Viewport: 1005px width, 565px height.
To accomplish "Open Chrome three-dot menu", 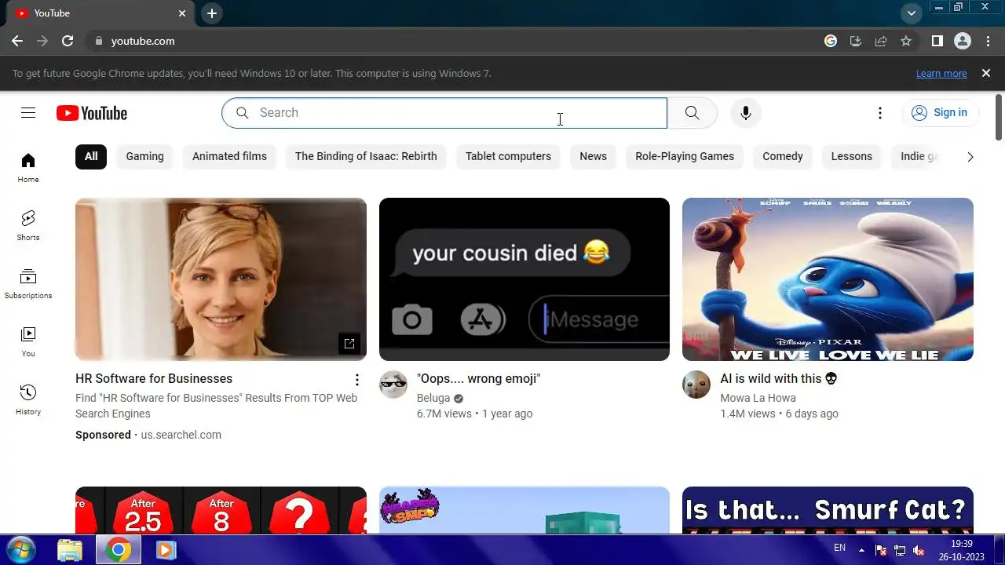I will point(987,41).
